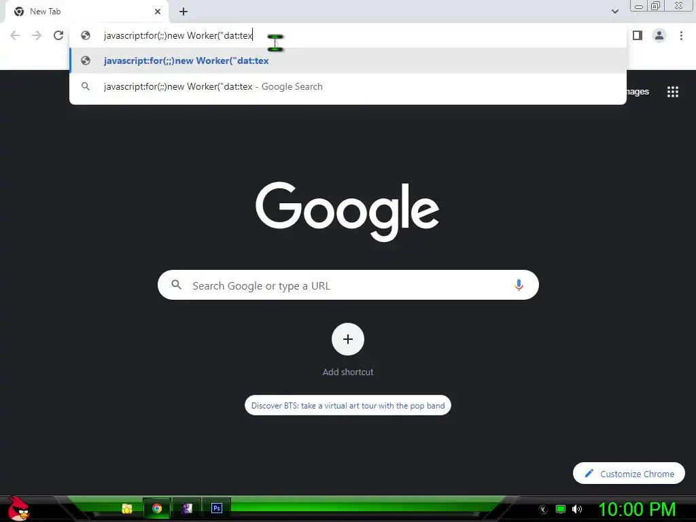Screen dimensions: 696x522
Task: Select the javascript: URL suggestion
Action: 348,60
